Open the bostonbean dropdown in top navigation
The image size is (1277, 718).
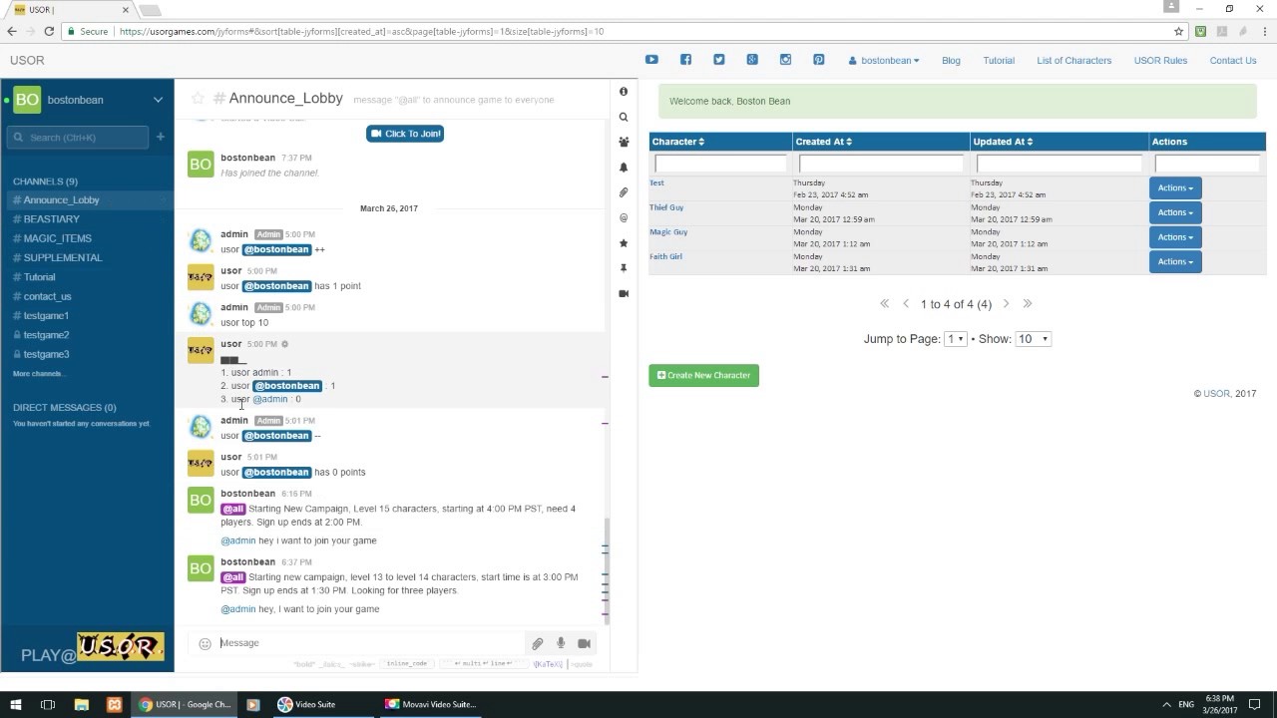(884, 61)
